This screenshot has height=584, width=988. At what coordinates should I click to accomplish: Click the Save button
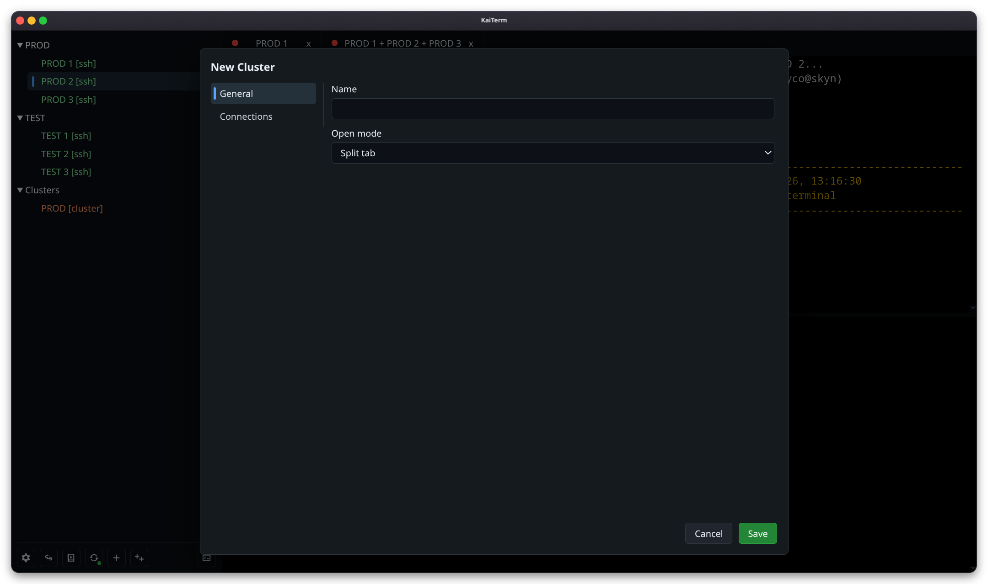pos(757,533)
